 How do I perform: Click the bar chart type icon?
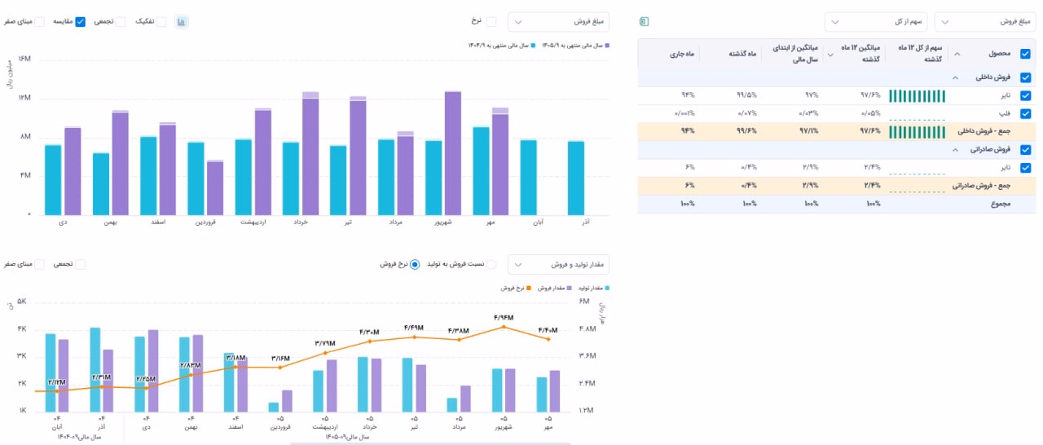[x=182, y=22]
